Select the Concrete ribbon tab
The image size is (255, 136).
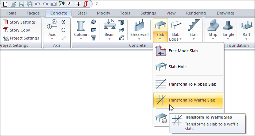click(x=59, y=13)
